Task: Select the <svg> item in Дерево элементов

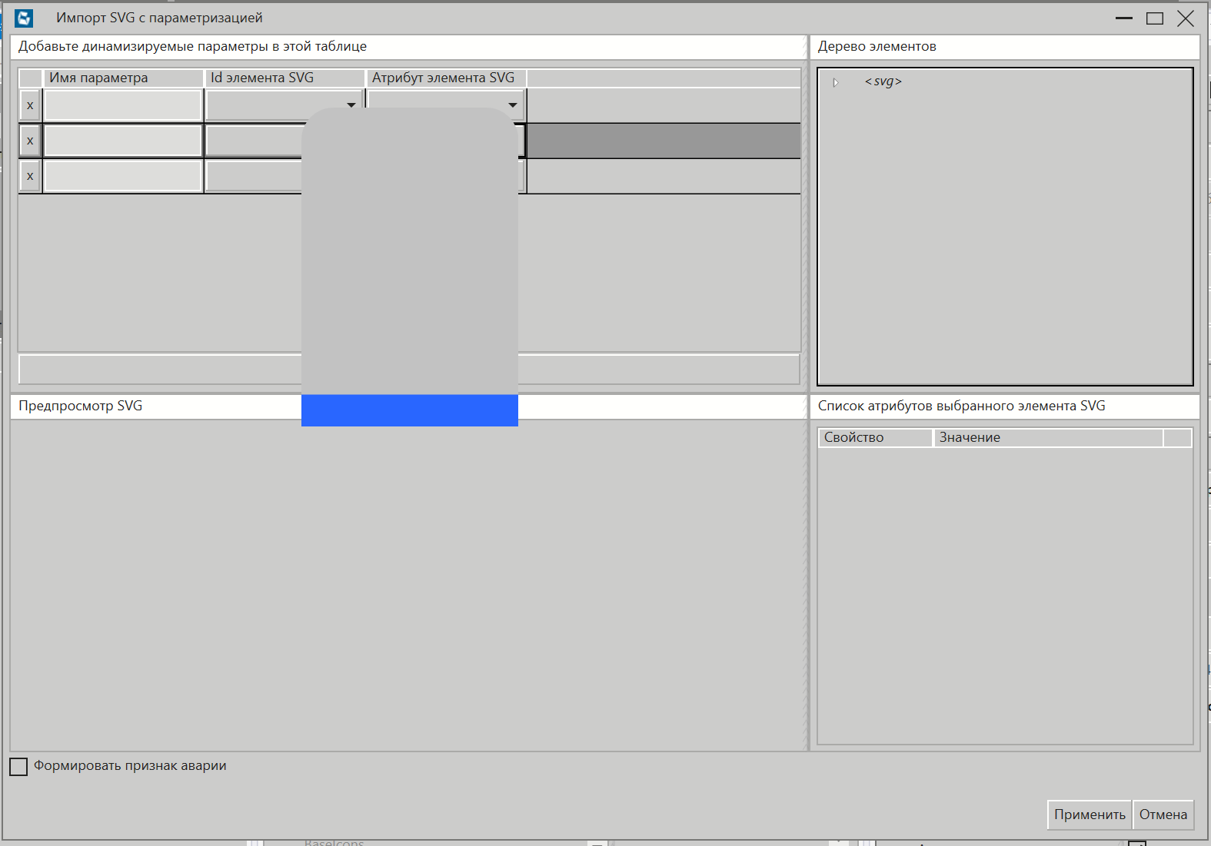Action: coord(883,81)
